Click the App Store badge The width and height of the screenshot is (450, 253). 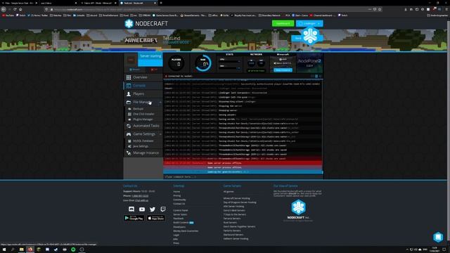156,218
